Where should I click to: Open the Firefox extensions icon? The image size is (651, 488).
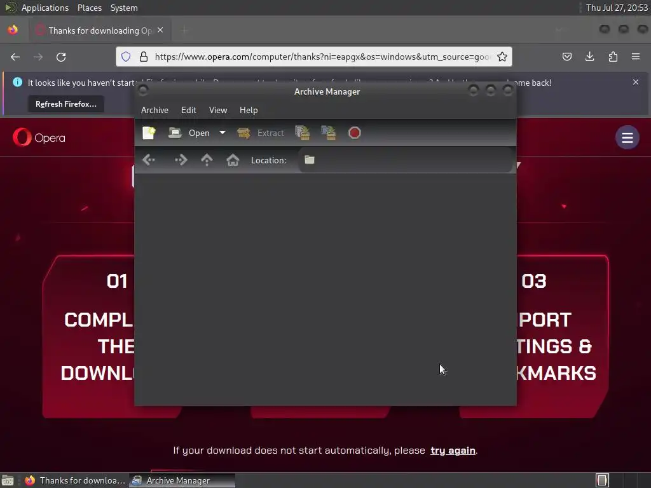tap(613, 57)
